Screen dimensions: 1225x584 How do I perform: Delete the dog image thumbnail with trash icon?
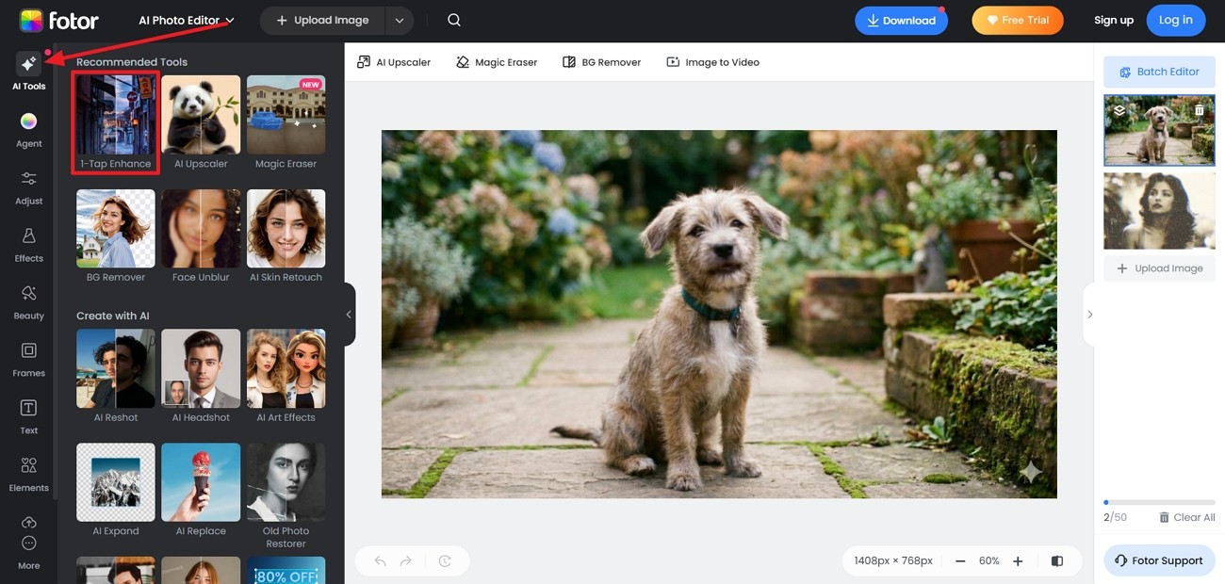coord(1200,110)
